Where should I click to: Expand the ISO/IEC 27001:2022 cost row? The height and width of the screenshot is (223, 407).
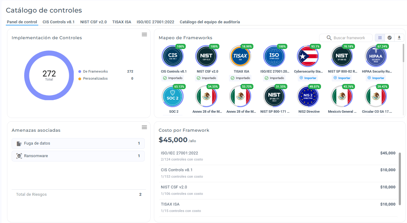click(x=278, y=156)
